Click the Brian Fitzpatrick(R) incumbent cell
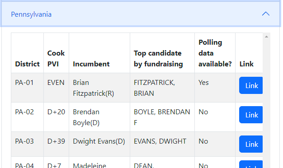Viewport: 283px width, 168px height. tap(99, 88)
